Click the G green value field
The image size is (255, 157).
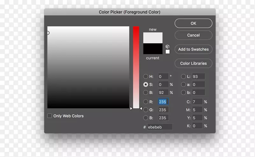point(163,110)
